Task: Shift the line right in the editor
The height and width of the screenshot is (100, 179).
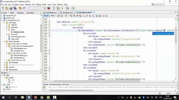Action: (100, 16)
